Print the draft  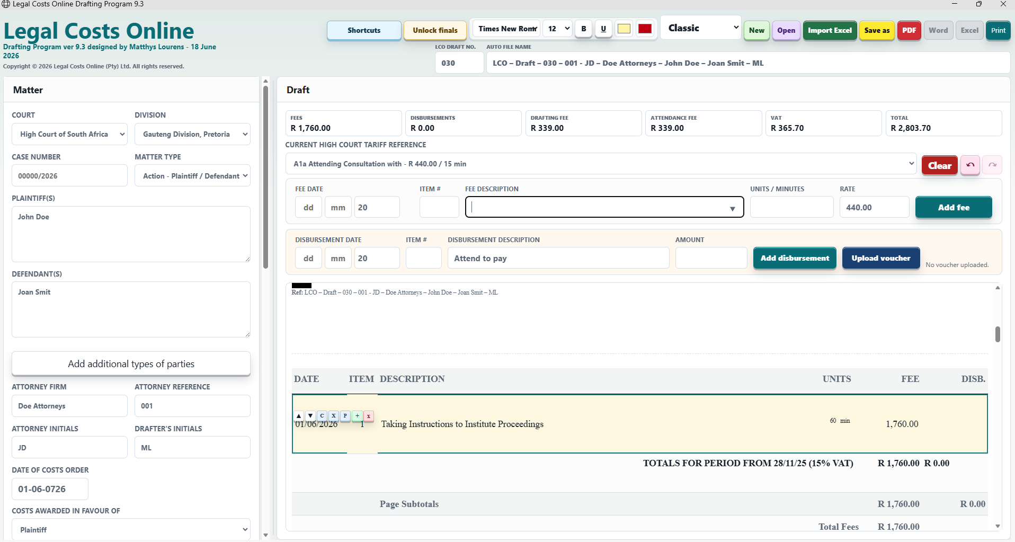pos(998,30)
